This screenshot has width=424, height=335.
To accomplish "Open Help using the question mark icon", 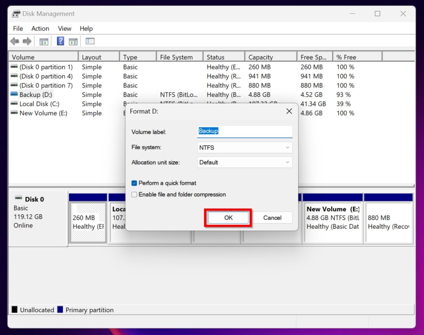I will 59,41.
